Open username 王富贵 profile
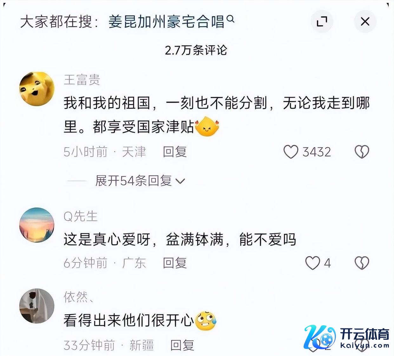 pos(82,80)
